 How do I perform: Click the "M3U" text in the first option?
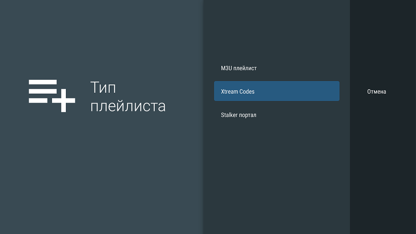pos(227,68)
